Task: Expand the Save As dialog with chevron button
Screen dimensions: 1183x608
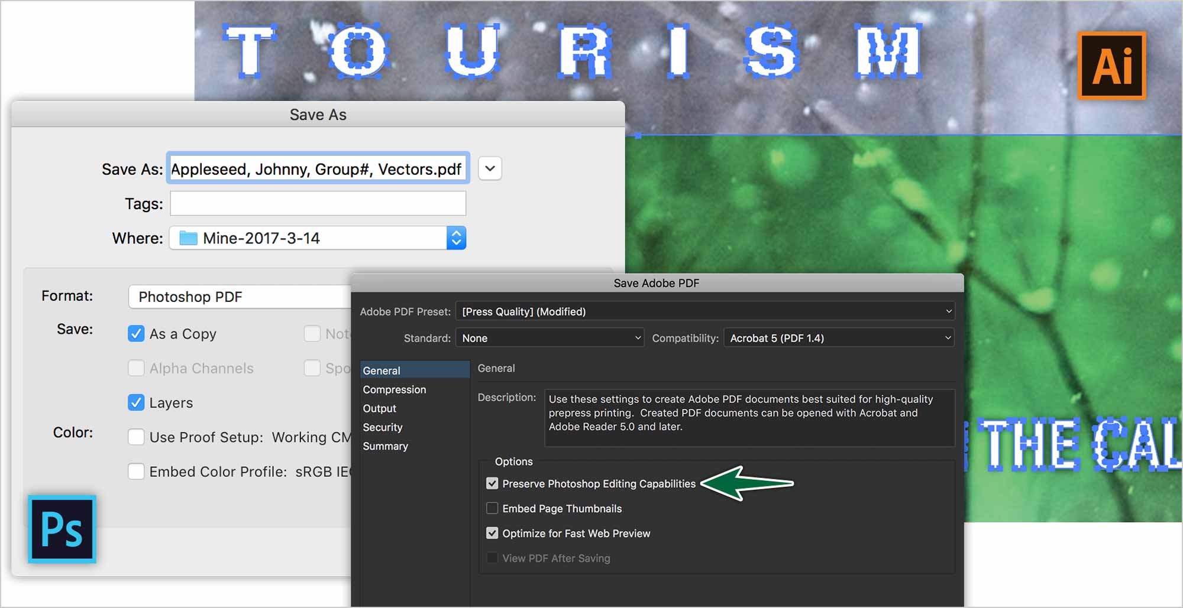Action: tap(490, 168)
